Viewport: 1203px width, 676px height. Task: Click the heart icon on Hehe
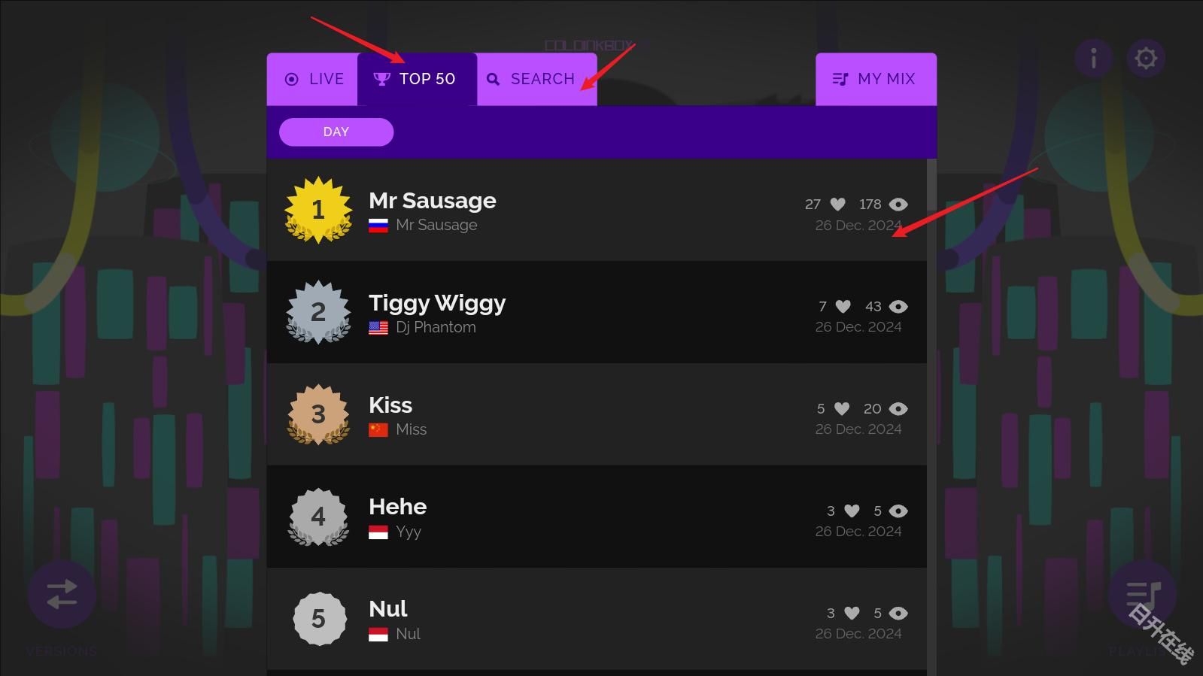point(852,511)
